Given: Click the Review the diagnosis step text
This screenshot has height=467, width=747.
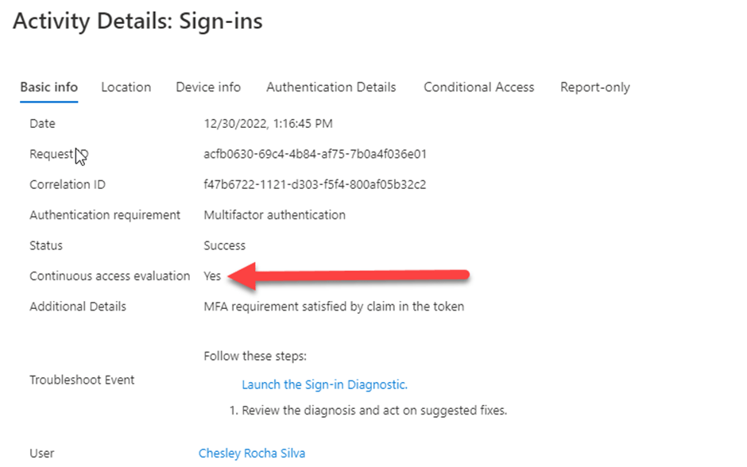Looking at the screenshot, I should 373,411.
